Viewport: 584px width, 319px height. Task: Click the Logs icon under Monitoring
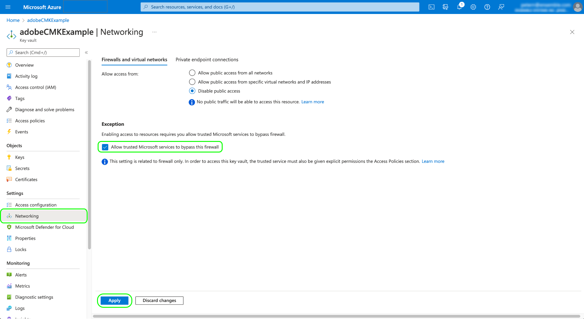coord(9,308)
